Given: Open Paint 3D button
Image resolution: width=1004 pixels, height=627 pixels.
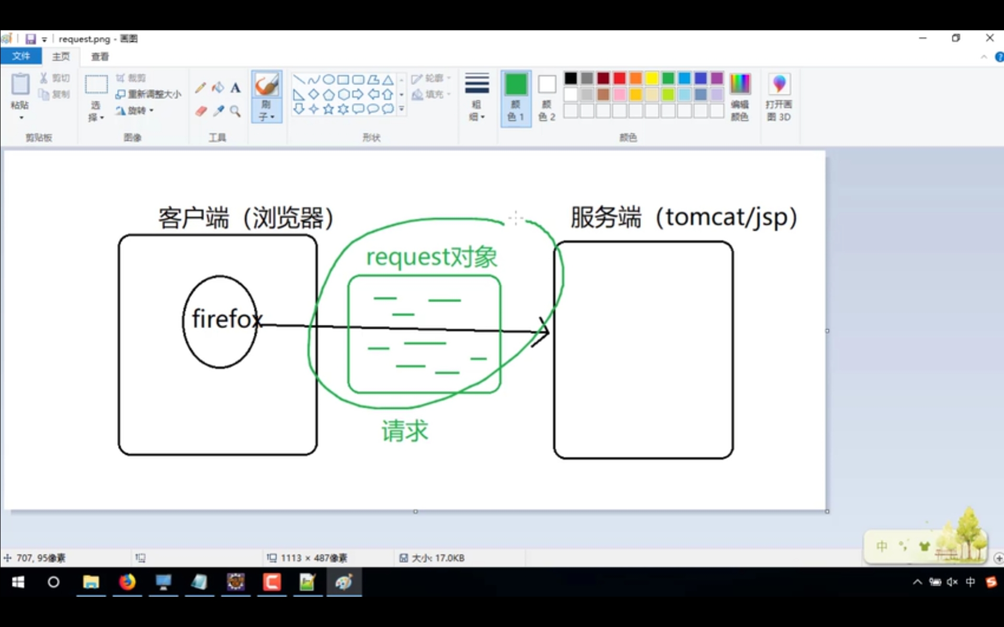Looking at the screenshot, I should (x=779, y=98).
